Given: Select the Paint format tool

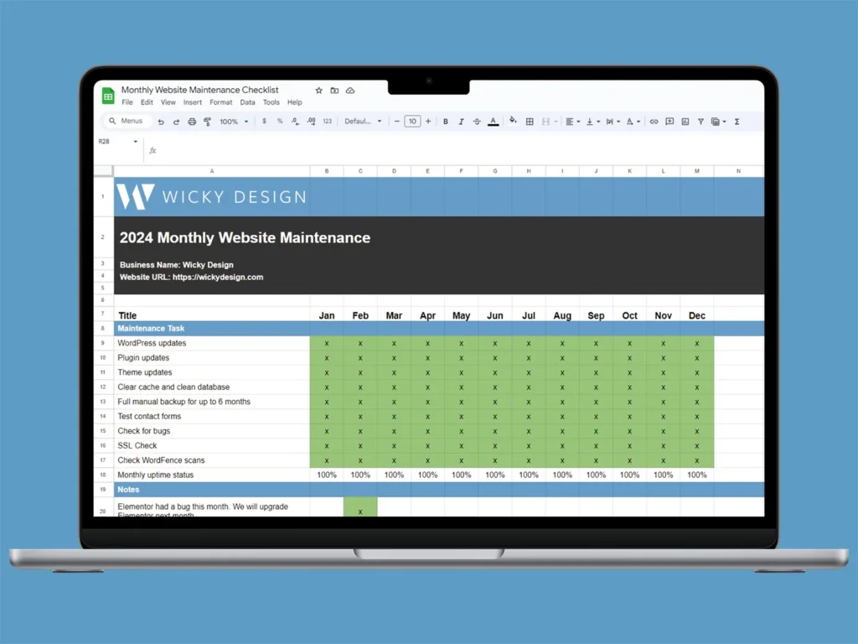Looking at the screenshot, I should pos(208,121).
